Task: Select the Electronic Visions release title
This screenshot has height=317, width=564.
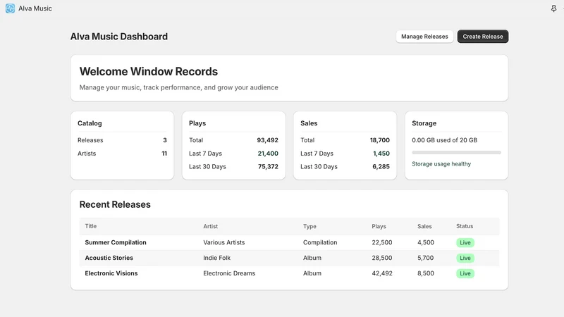Action: 111,273
